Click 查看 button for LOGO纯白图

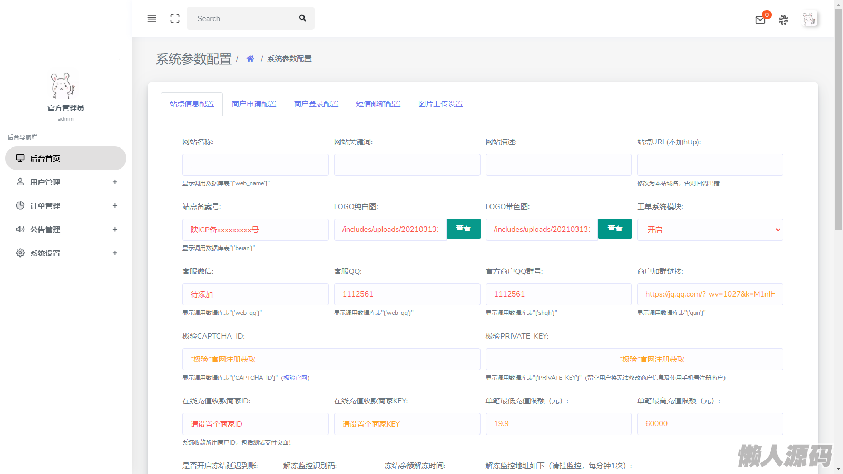coord(463,229)
